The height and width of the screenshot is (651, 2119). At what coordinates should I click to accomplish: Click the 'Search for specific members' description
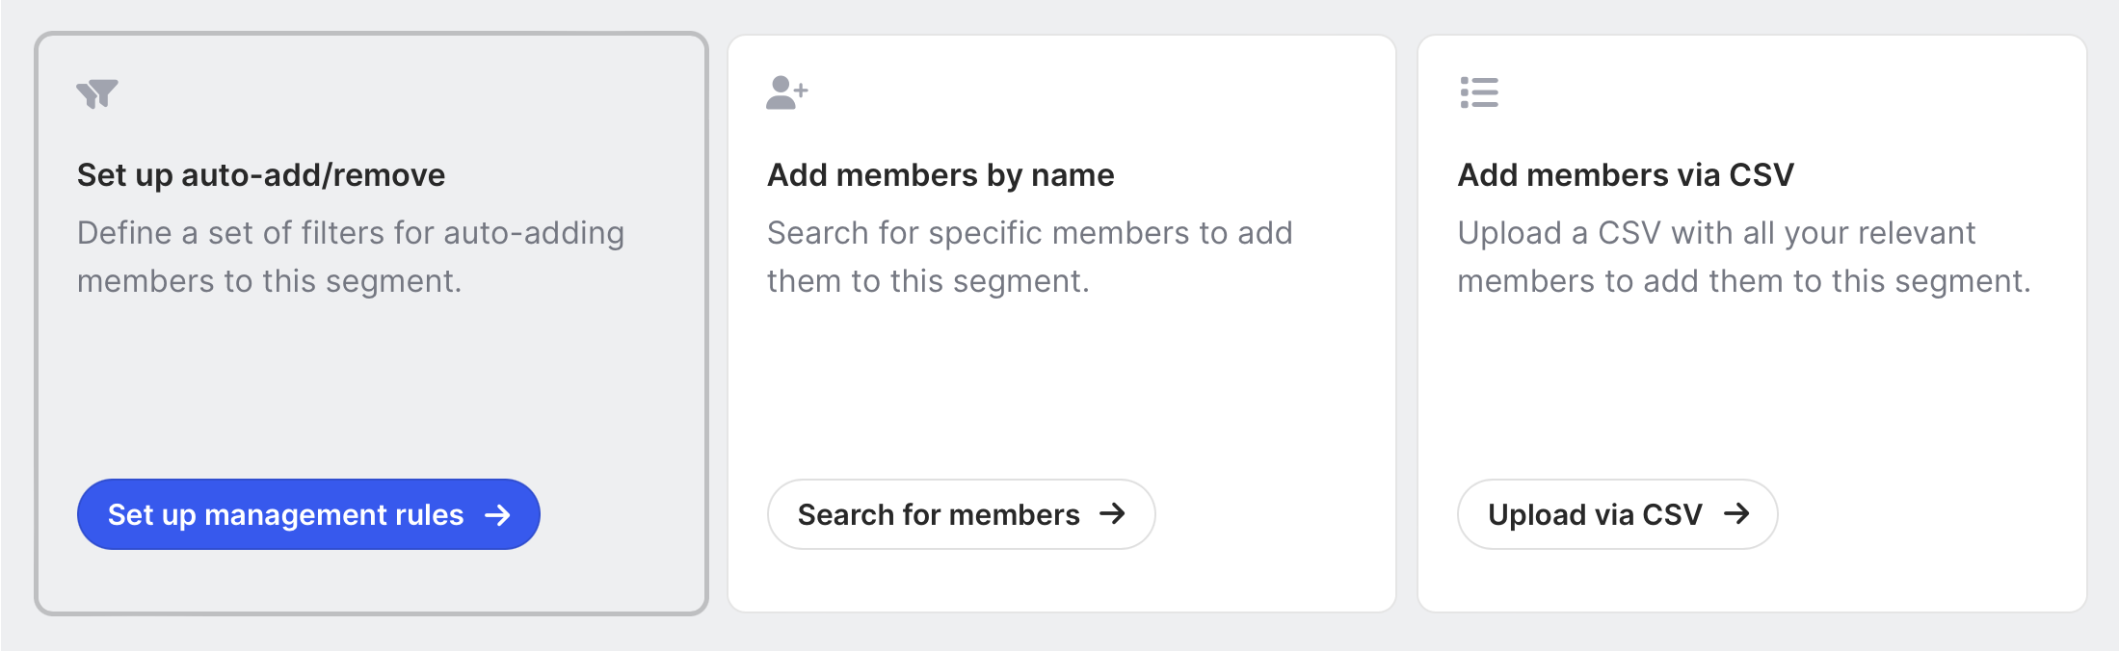click(x=1029, y=257)
